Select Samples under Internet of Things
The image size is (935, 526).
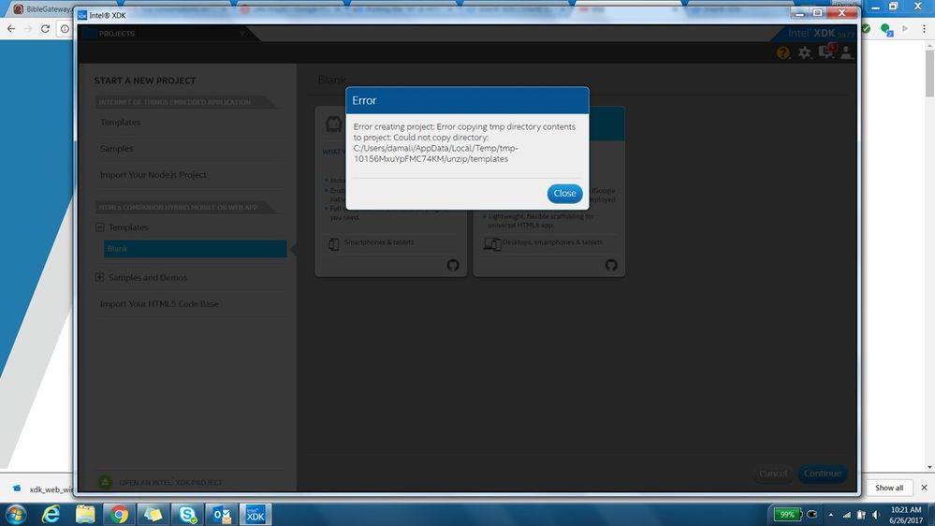click(x=117, y=149)
